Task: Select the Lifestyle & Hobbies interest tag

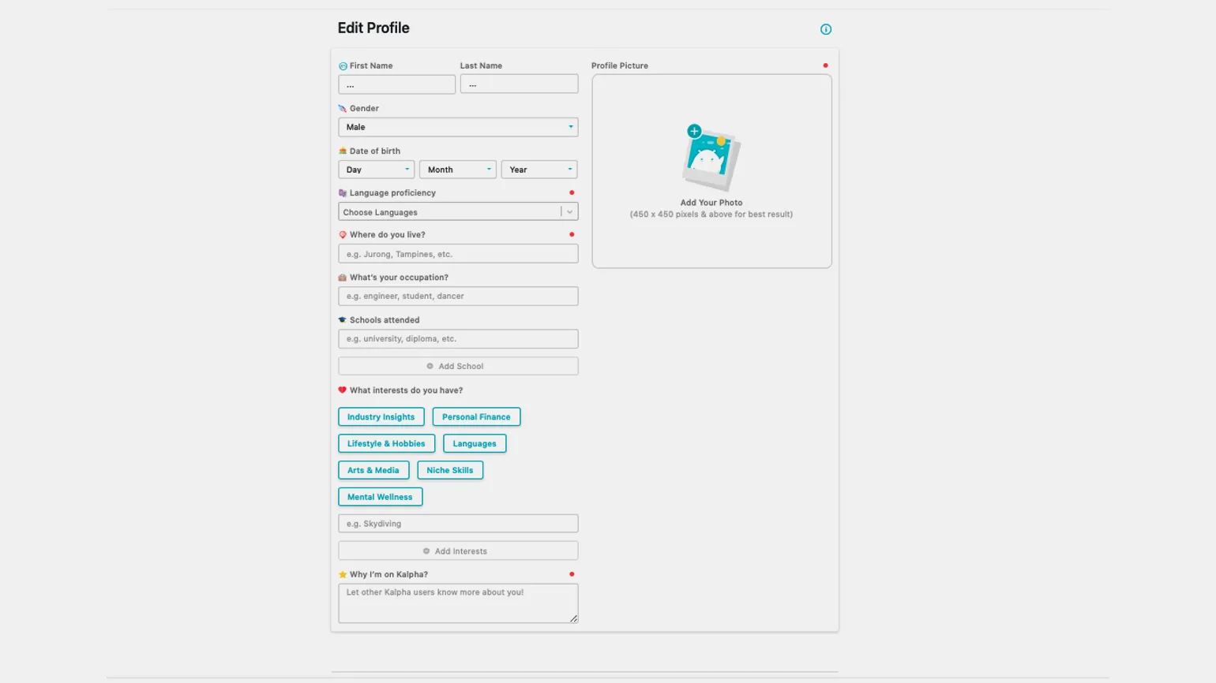Action: 386,443
